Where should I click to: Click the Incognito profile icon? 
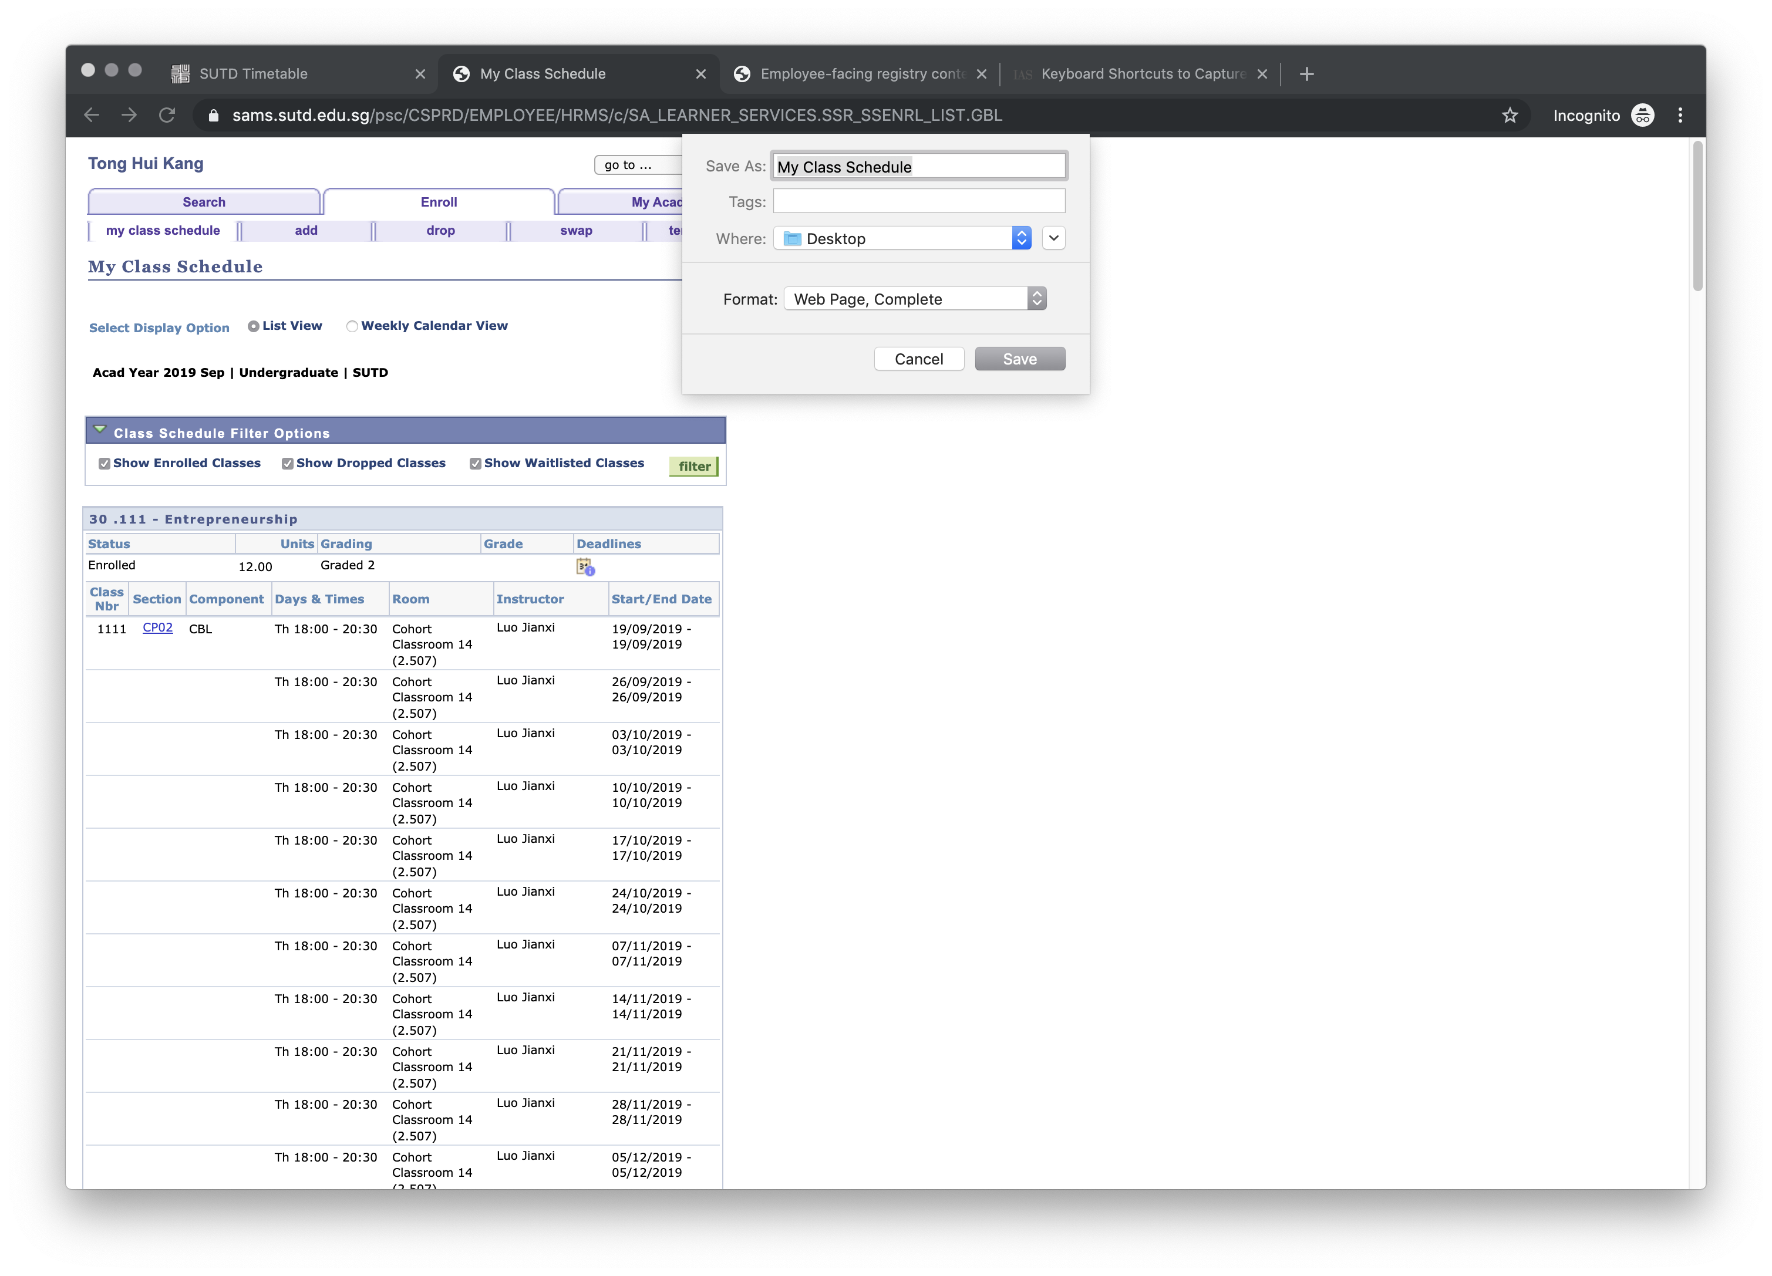tap(1642, 116)
